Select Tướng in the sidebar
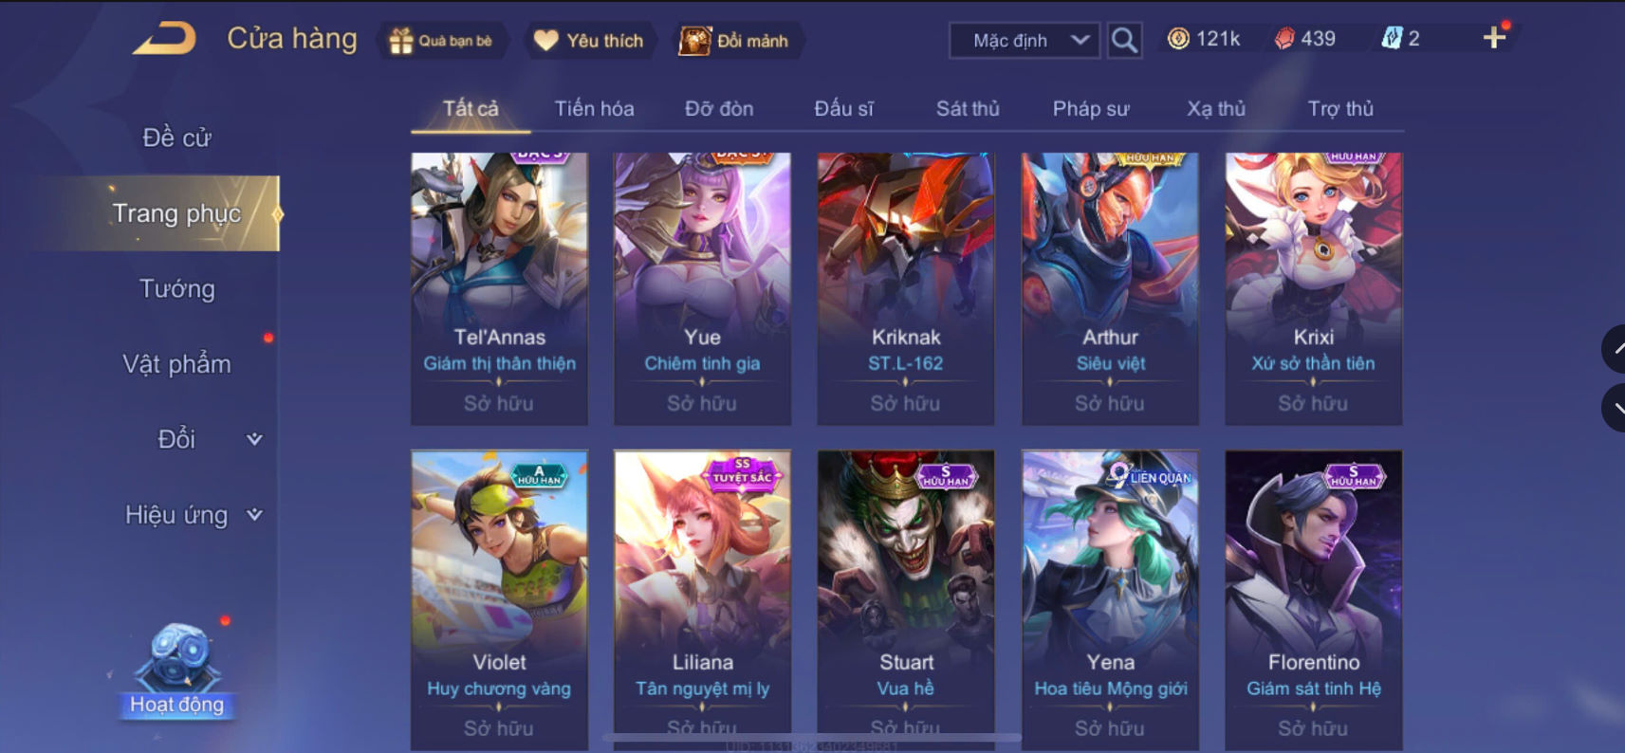The width and height of the screenshot is (1625, 753). click(x=177, y=288)
